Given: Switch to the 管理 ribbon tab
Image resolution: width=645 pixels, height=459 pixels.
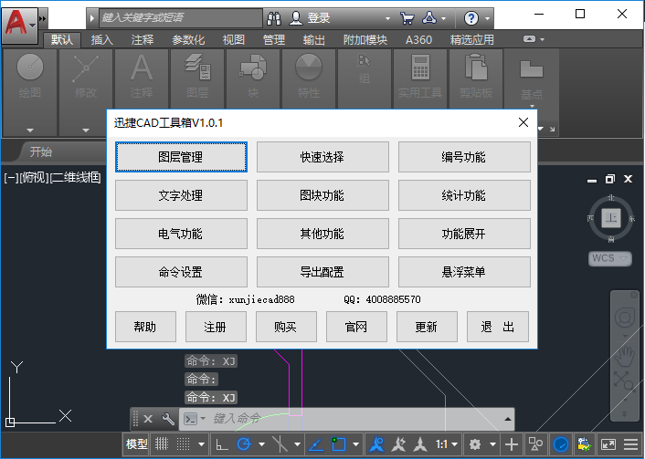Looking at the screenshot, I should point(273,40).
